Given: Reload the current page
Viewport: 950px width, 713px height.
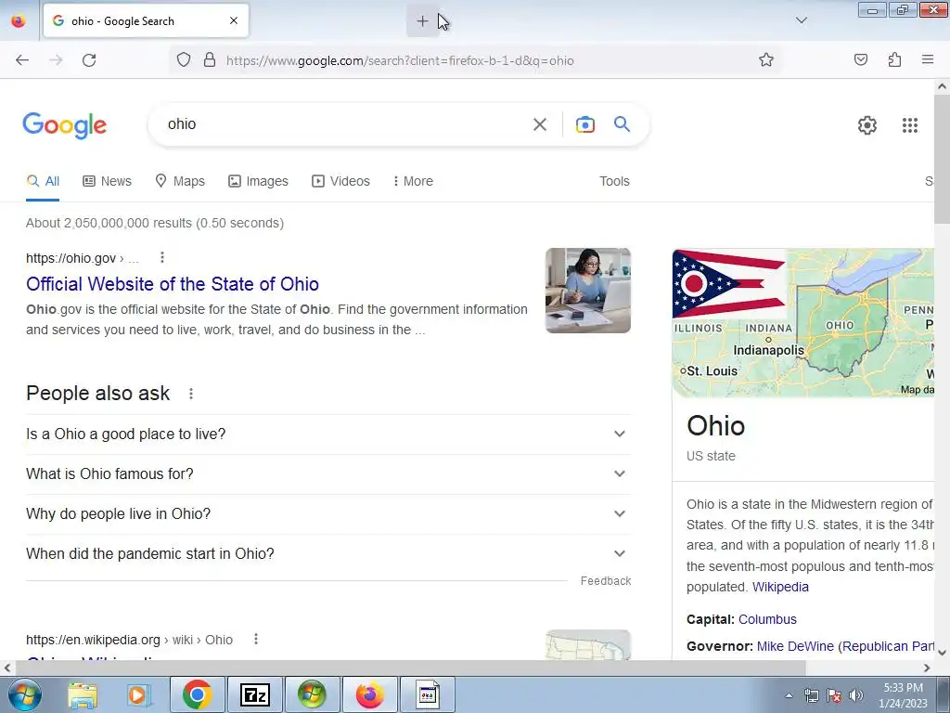Looking at the screenshot, I should coord(89,60).
